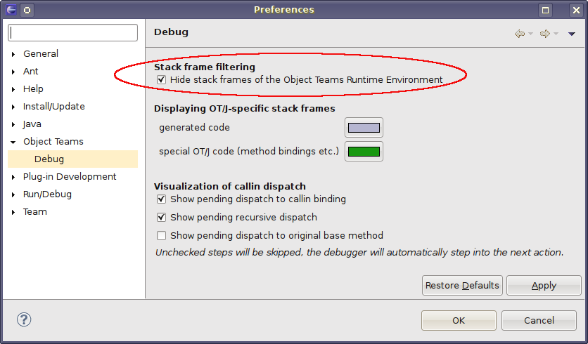Expand the Java preferences category
This screenshot has width=588, height=344.
[13, 124]
